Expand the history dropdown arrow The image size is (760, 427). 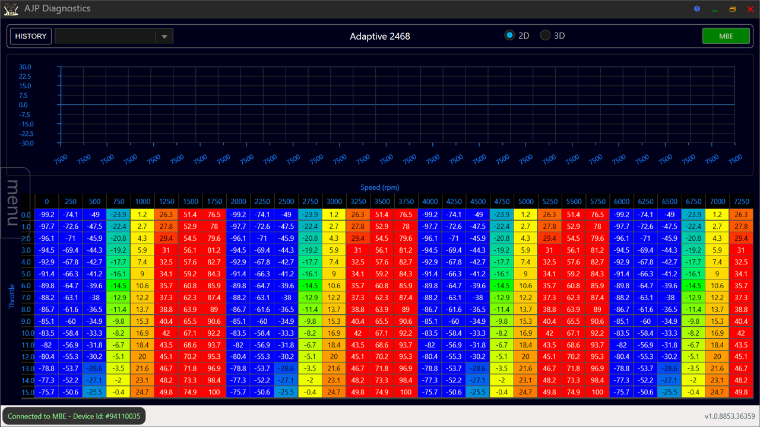(x=164, y=36)
